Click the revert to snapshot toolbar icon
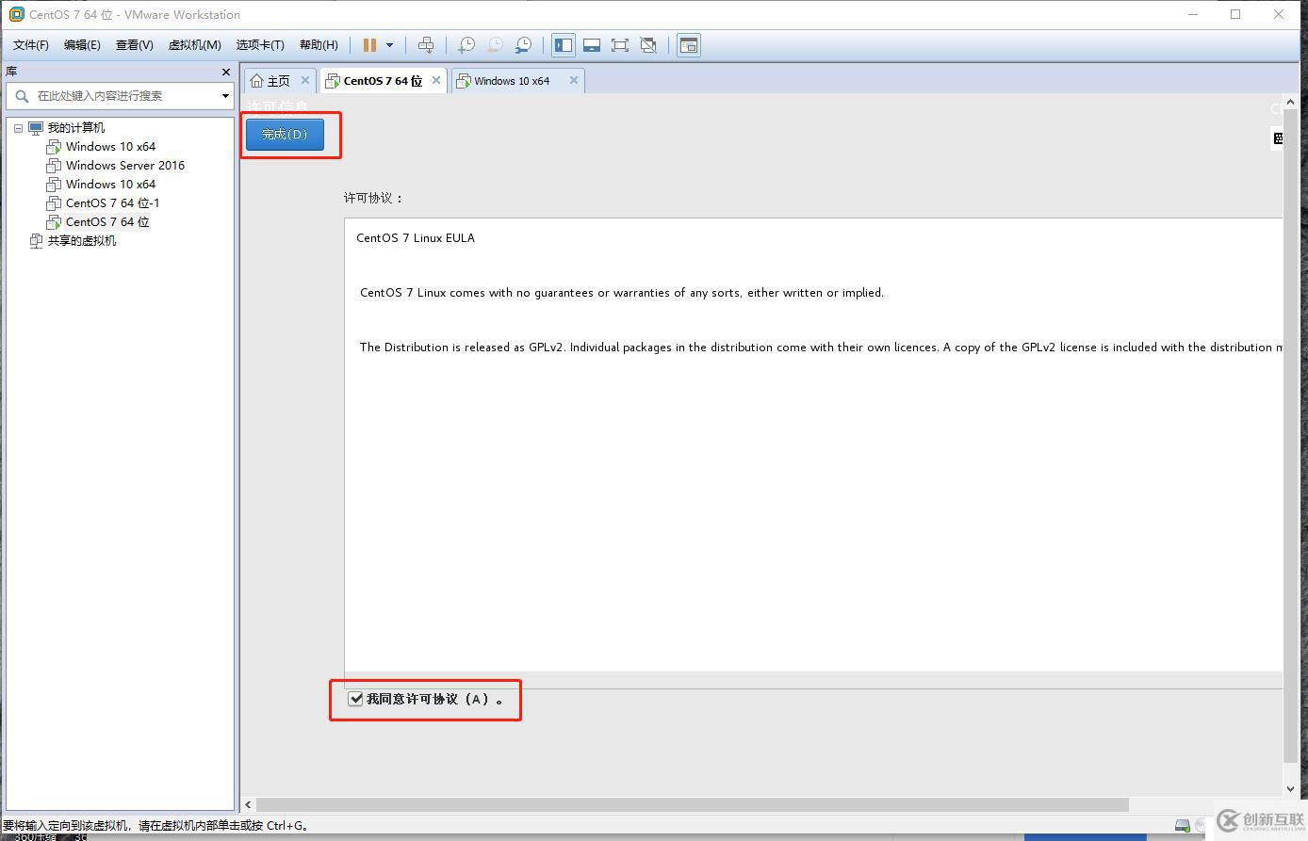 point(495,45)
